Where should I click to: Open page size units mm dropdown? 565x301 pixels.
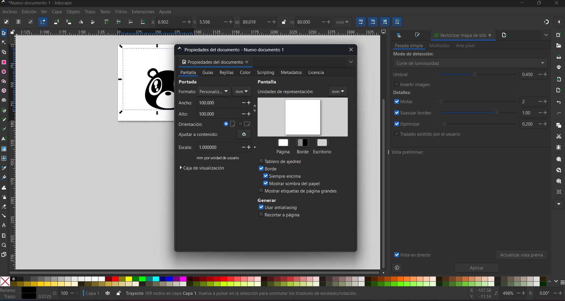click(x=241, y=91)
